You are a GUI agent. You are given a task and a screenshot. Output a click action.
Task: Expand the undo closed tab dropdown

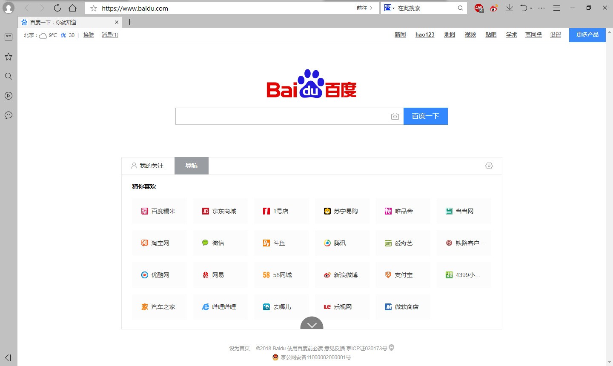coord(531,9)
